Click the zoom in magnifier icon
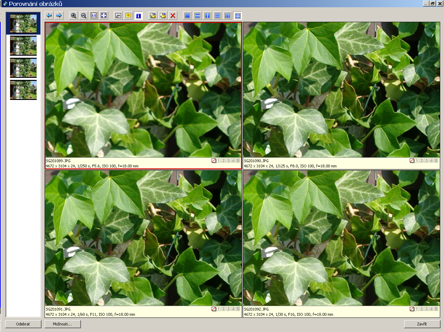 click(x=74, y=16)
